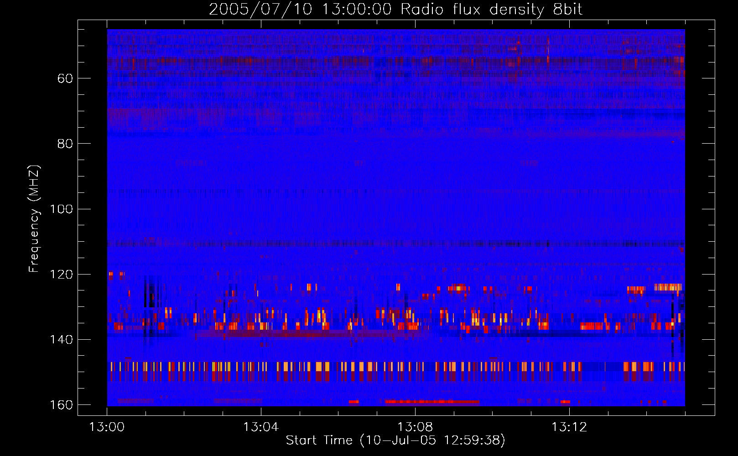Click the "Start Time (10-Jul-05 12:59:38)" label
Screen dimensions: 738x456
click(395, 440)
